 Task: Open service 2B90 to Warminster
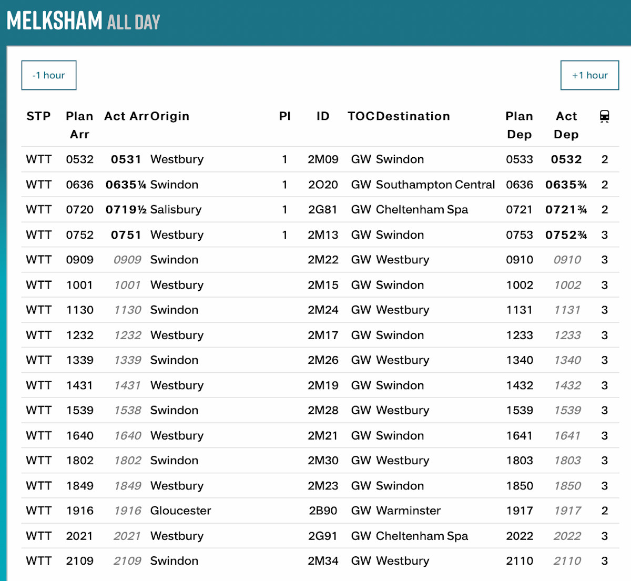(x=323, y=511)
